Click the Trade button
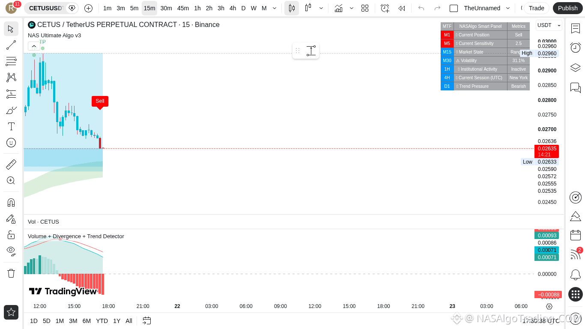 (x=536, y=8)
